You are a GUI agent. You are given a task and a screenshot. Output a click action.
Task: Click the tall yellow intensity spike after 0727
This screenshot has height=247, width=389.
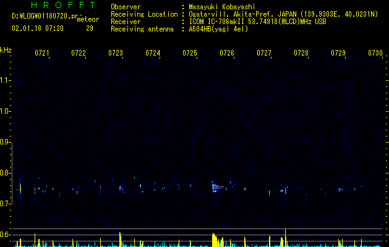[286, 238]
